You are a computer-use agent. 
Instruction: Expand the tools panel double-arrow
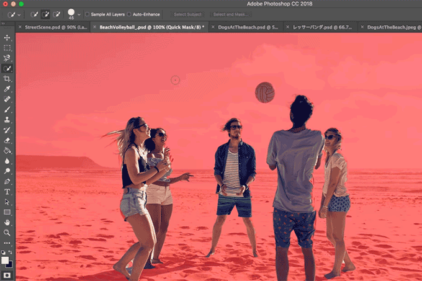tap(4, 27)
